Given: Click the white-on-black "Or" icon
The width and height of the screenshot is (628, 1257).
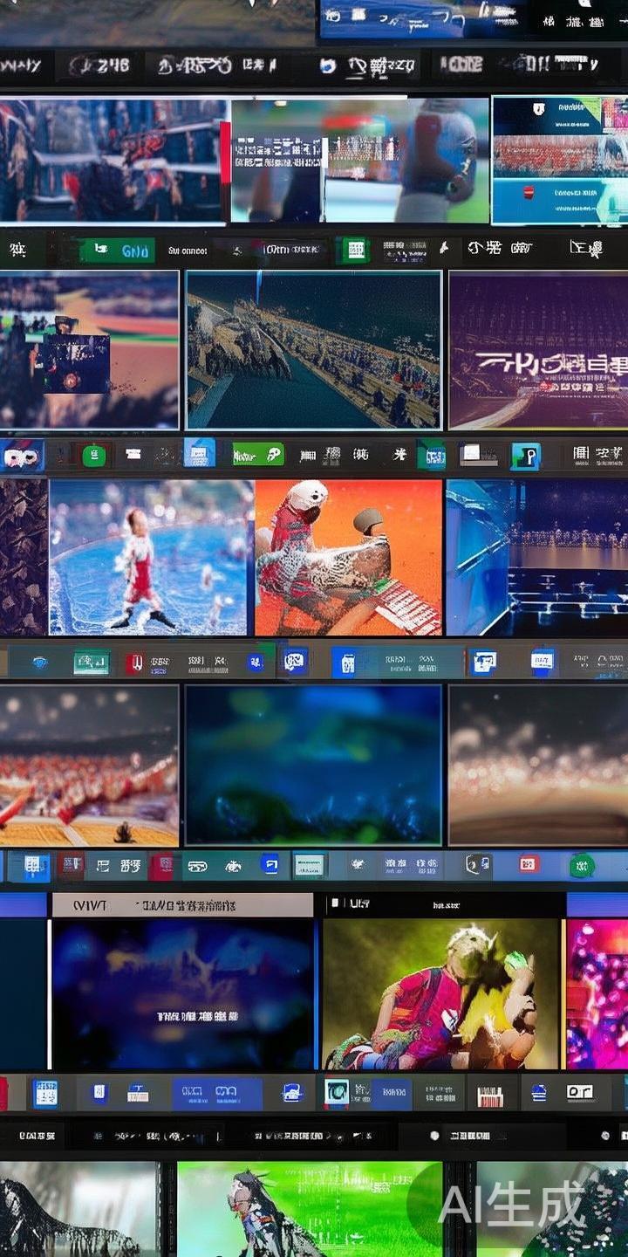Looking at the screenshot, I should (579, 1092).
